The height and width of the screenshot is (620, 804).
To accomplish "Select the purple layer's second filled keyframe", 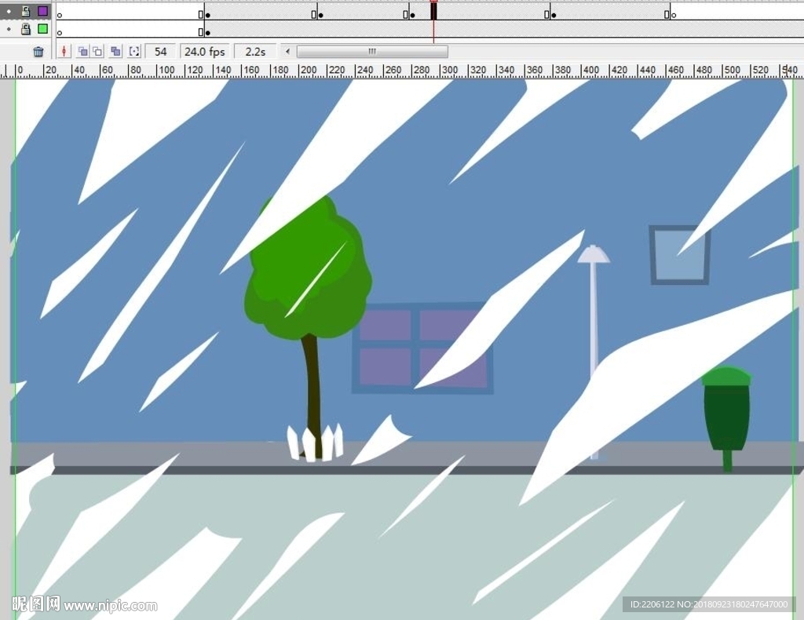I will [x=320, y=15].
